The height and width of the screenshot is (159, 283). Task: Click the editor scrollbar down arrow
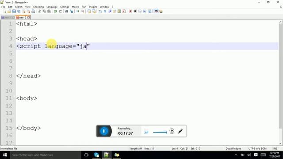tap(280, 144)
